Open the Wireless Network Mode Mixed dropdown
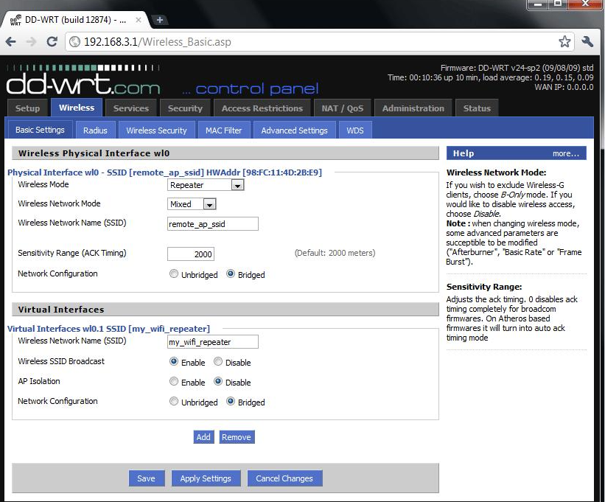Screen dimensions: 605x502 [x=192, y=204]
